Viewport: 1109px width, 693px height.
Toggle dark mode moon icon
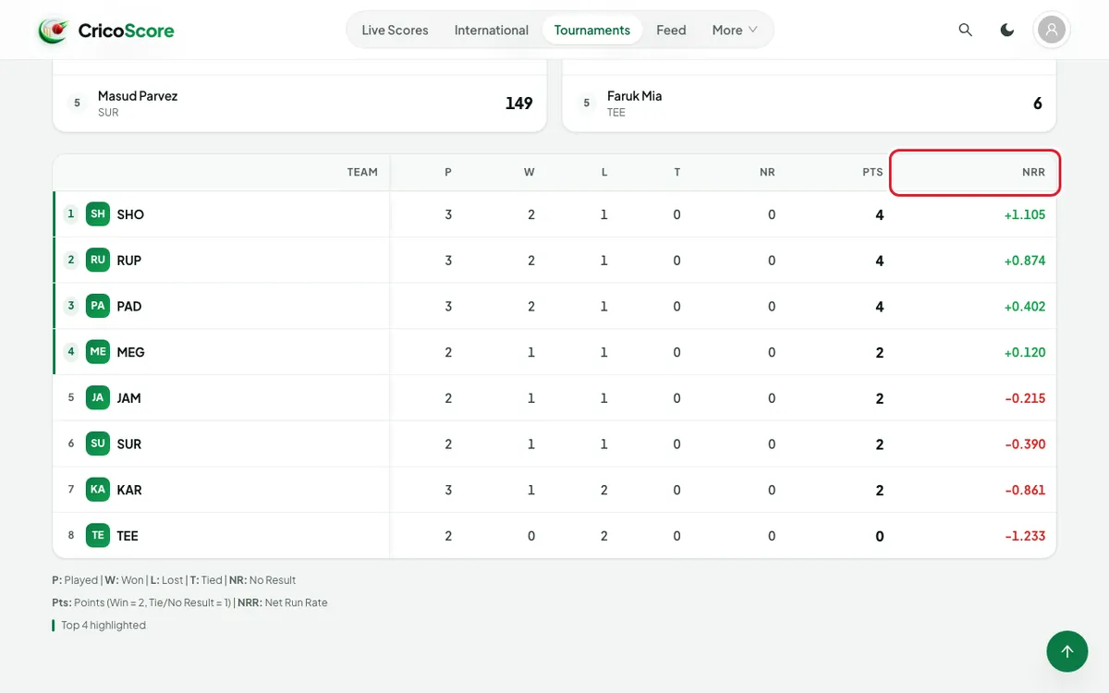tap(1007, 30)
